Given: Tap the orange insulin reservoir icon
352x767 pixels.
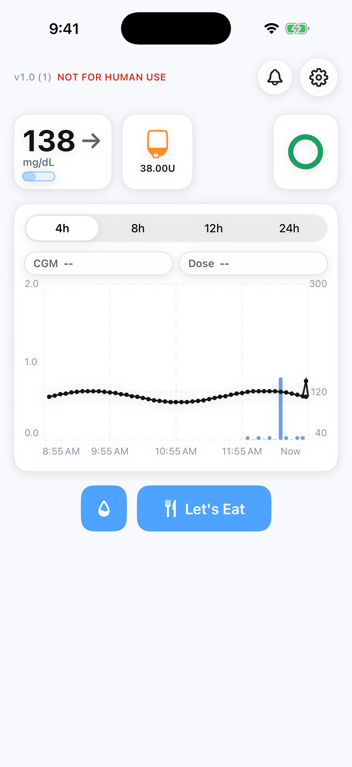Looking at the screenshot, I should (157, 144).
